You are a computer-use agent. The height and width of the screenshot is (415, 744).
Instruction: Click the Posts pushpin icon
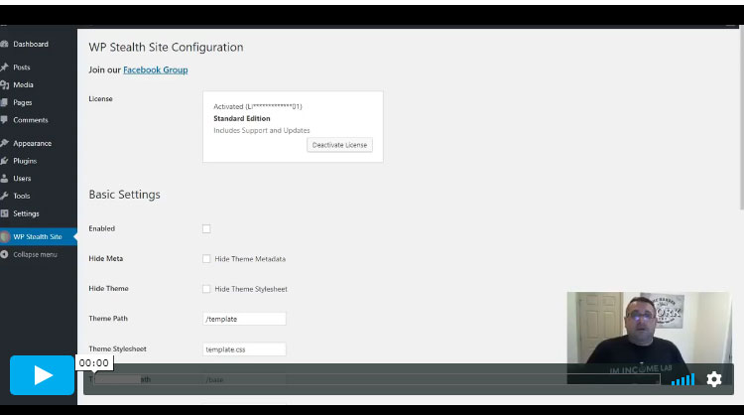pos(4,67)
